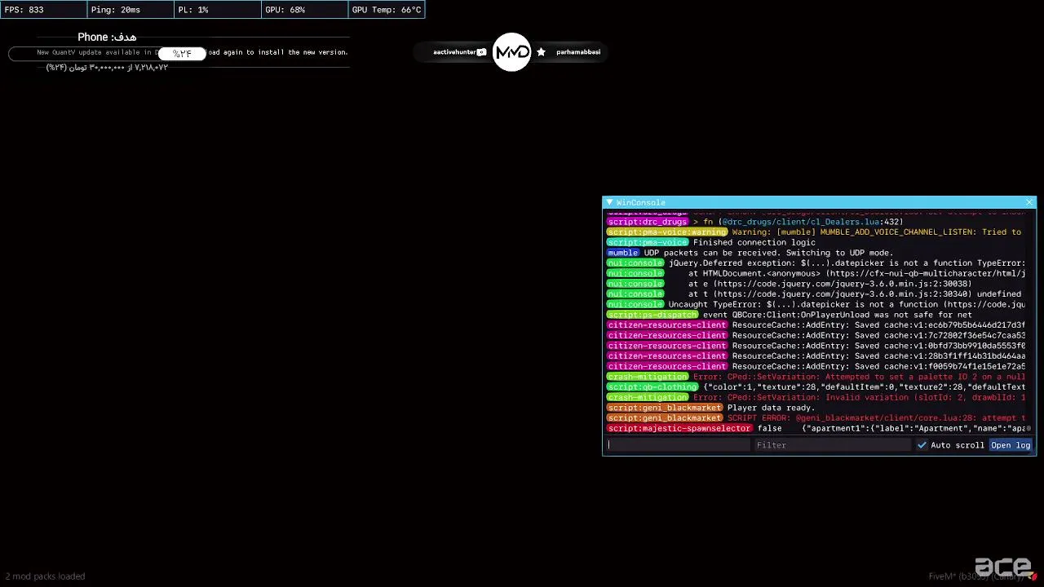Viewport: 1044px width, 587px height.
Task: Open the console log file
Action: click(x=1011, y=445)
